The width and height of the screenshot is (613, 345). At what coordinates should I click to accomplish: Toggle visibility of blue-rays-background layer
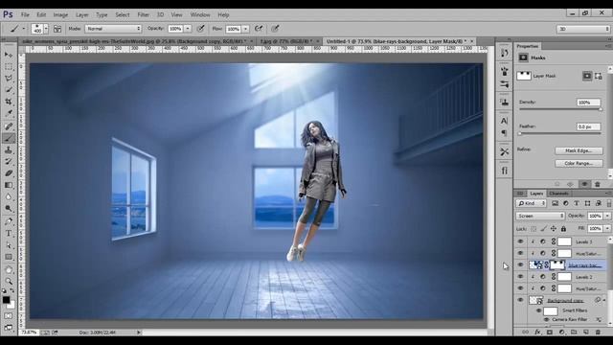pyautogui.click(x=520, y=264)
